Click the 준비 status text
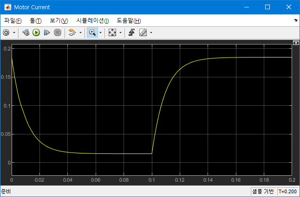Viewport: 300px width, 197px height. tap(6, 191)
